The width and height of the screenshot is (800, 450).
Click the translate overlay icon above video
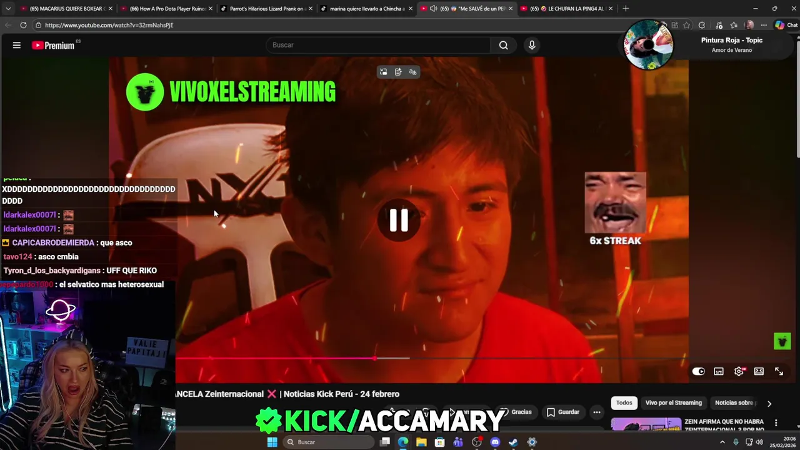(x=412, y=72)
